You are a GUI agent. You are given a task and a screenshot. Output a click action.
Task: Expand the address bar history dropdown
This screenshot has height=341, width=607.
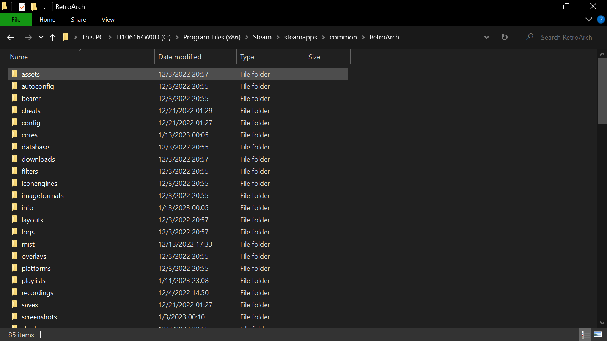(x=487, y=37)
